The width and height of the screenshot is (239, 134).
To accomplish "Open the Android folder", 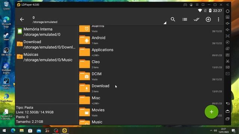I will [x=151, y=40].
